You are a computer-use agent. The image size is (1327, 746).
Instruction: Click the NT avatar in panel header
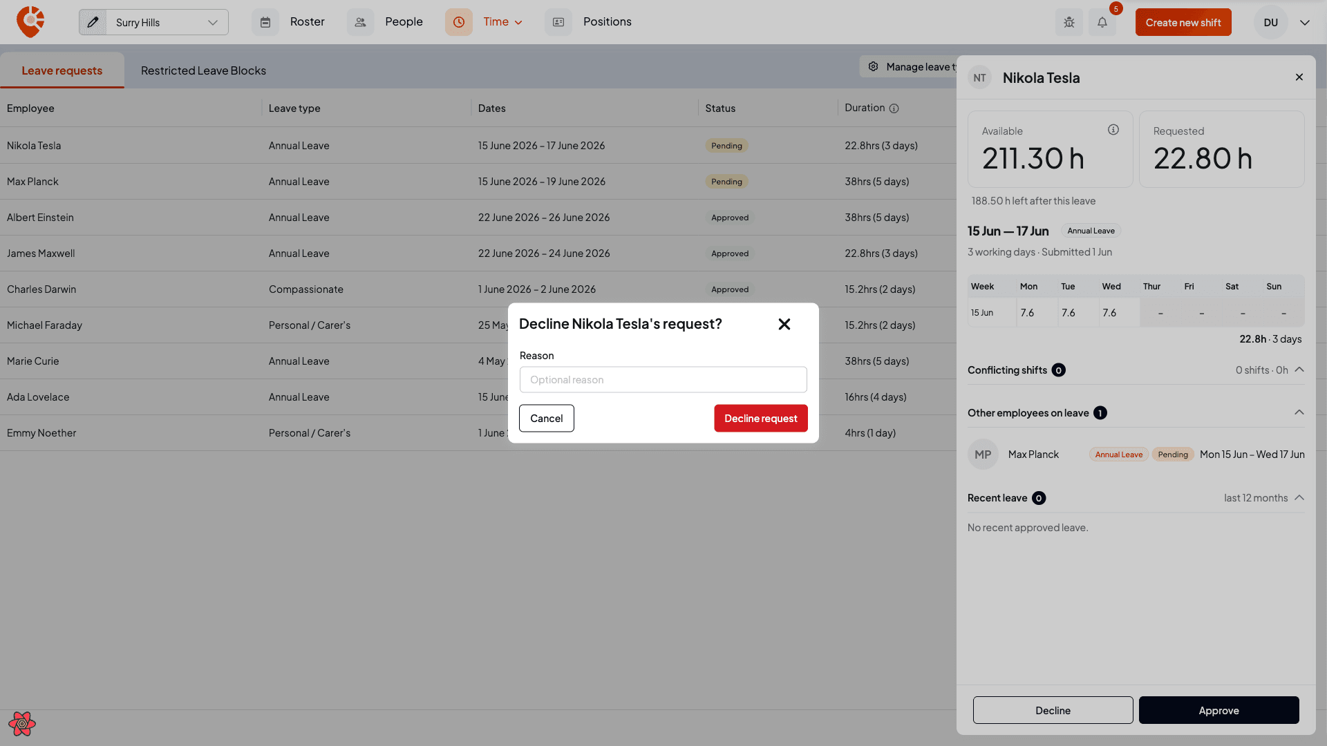[x=979, y=78]
